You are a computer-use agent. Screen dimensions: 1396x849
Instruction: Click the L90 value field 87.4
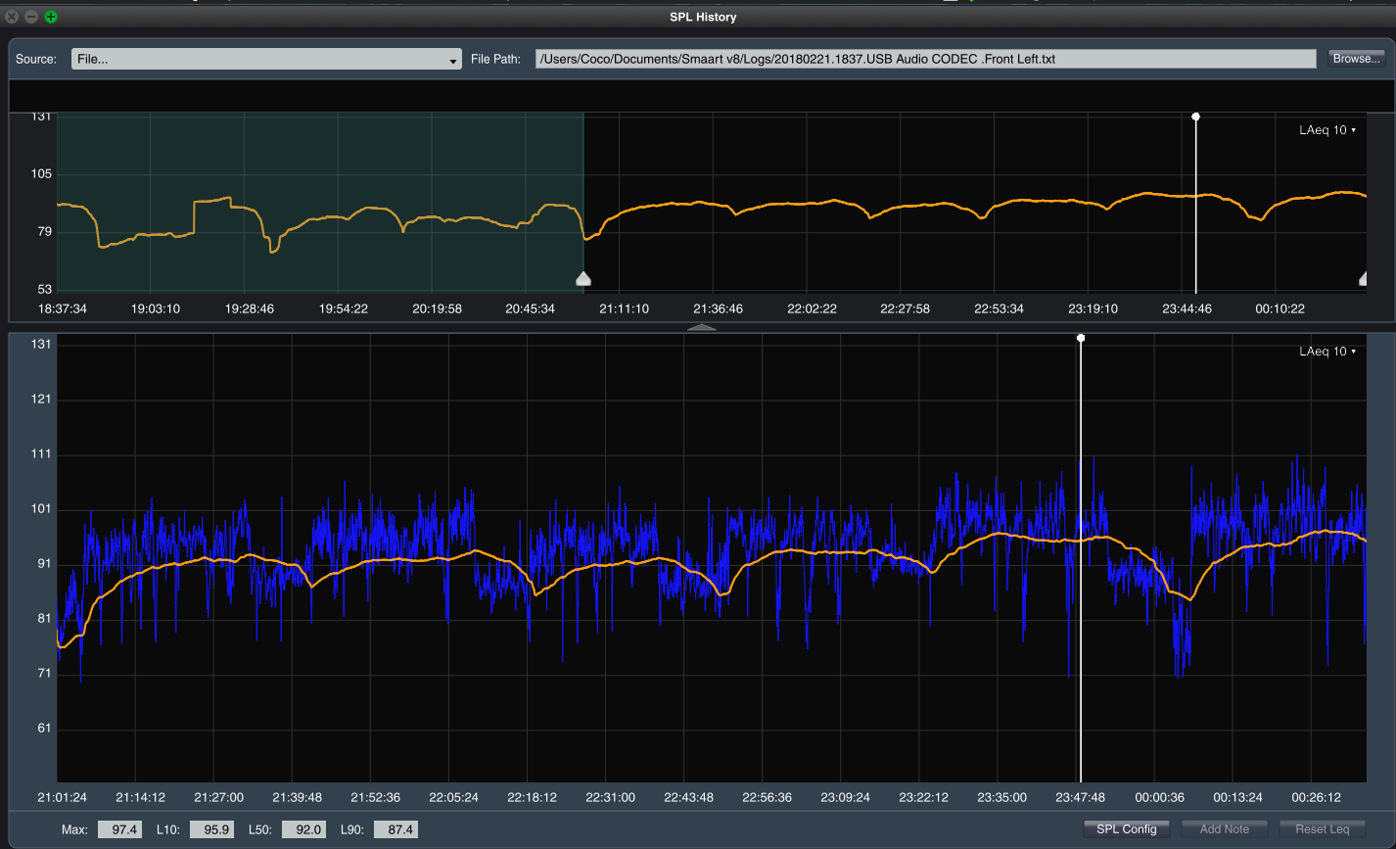[396, 829]
